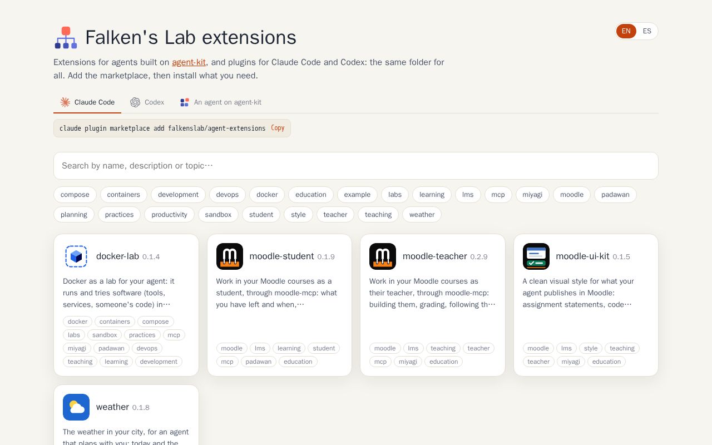Switch language to ES

pyautogui.click(x=647, y=31)
